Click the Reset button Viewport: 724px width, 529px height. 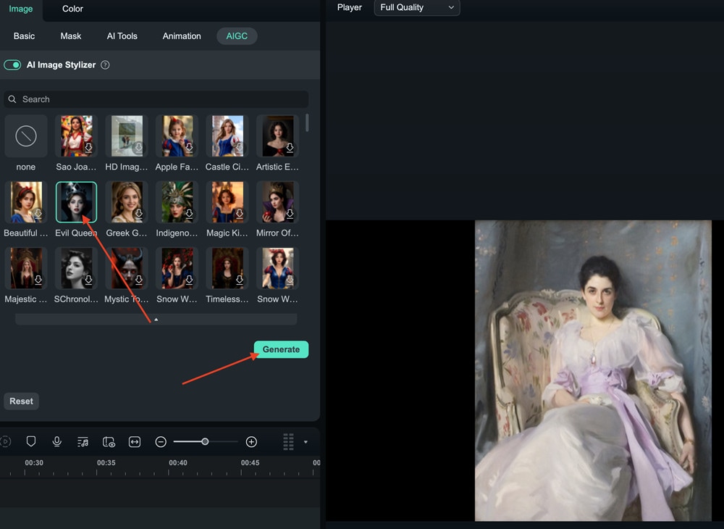21,401
